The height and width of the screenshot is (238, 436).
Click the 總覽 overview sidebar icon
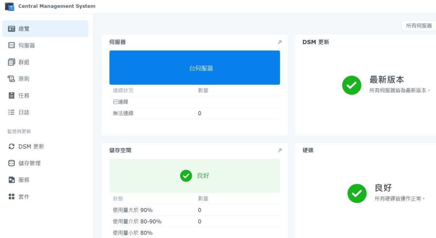click(12, 29)
